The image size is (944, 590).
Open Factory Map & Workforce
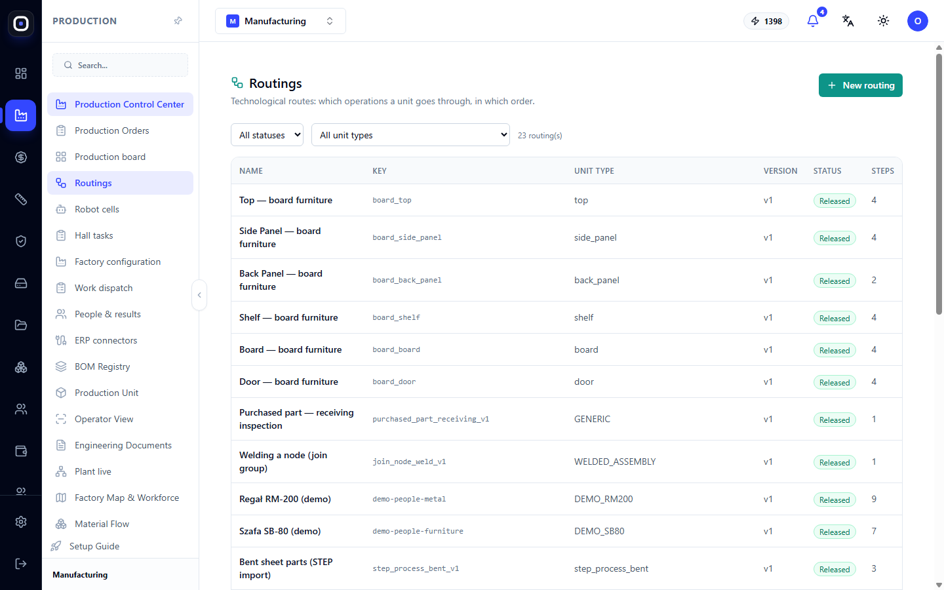click(120, 498)
